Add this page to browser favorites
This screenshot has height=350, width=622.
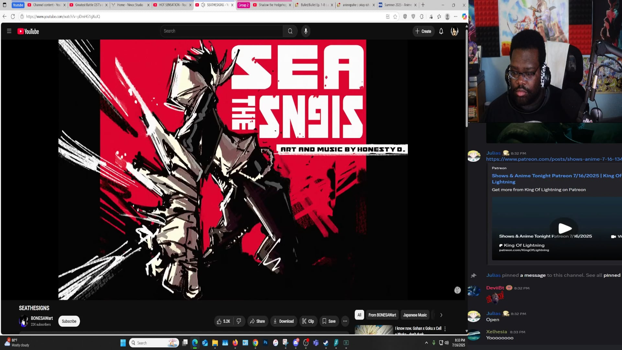pyautogui.click(x=395, y=17)
